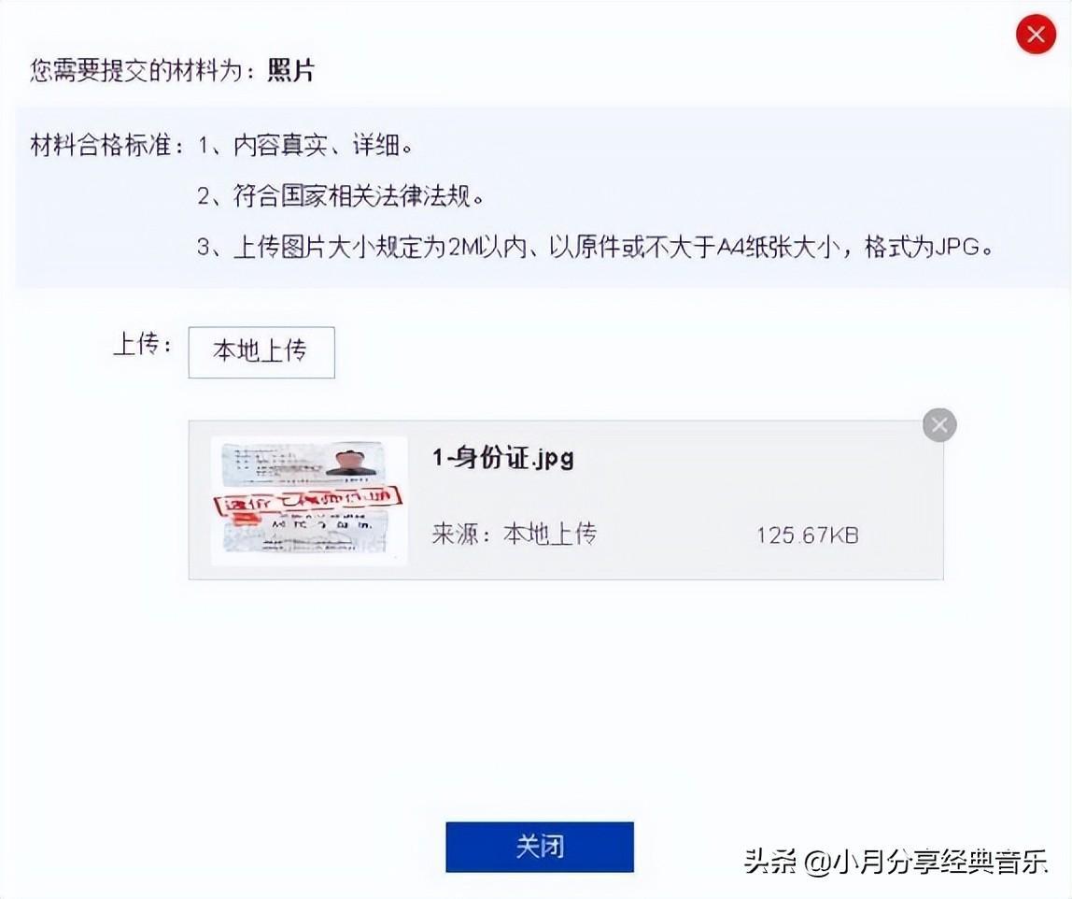The width and height of the screenshot is (1072, 899).
Task: Remove uploaded file using the gray X icon
Action: coord(939,425)
